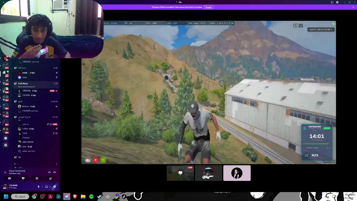Mute the microphone in user panel
357x201 pixels.
point(38,186)
